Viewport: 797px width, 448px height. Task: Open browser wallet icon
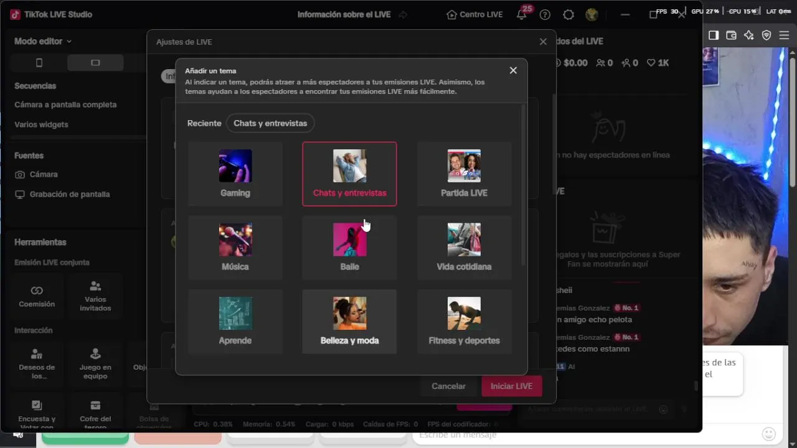pos(732,35)
